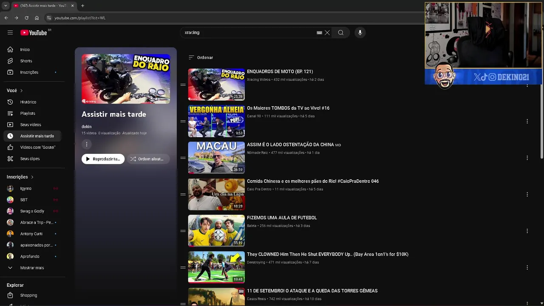This screenshot has height=306, width=544.
Task: Open the ENQUADROS DE MOTO (EP. 121) video
Action: (280, 72)
